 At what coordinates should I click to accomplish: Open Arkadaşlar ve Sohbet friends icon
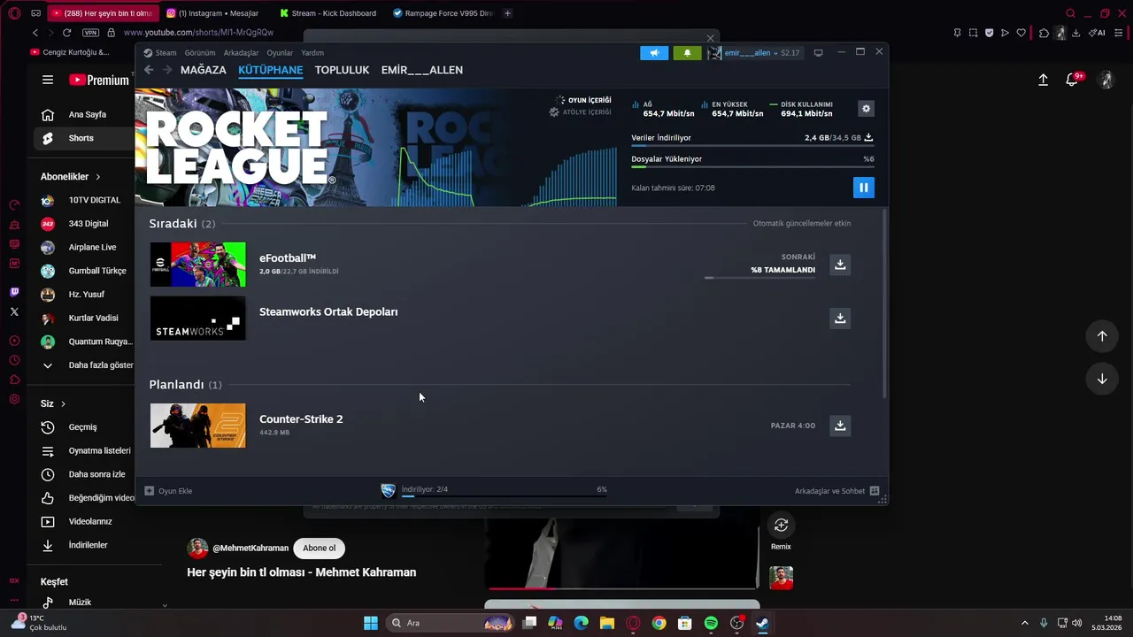(x=874, y=491)
